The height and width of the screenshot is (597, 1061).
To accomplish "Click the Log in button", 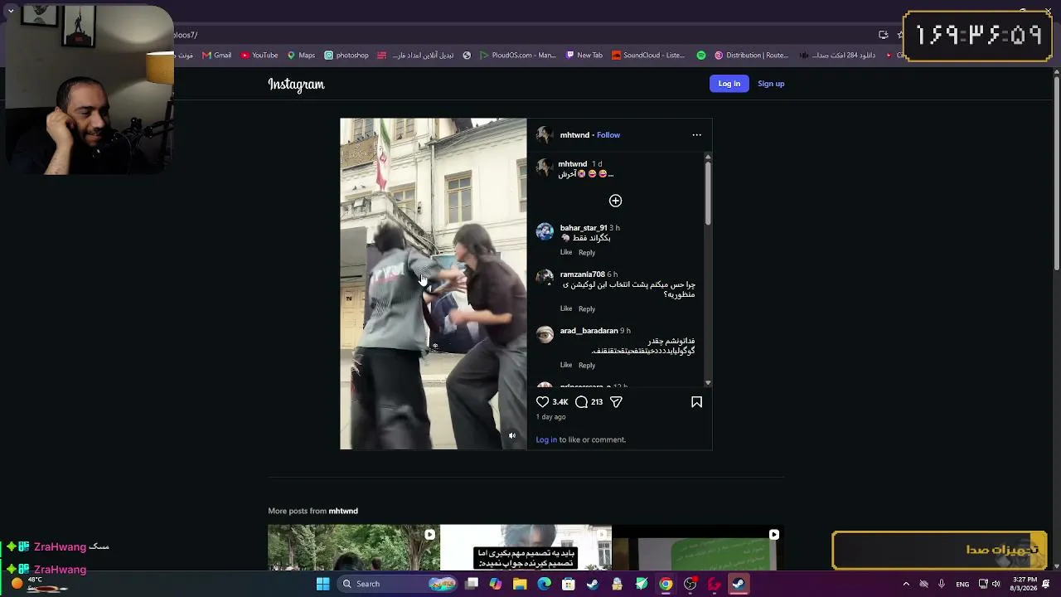I will (729, 84).
